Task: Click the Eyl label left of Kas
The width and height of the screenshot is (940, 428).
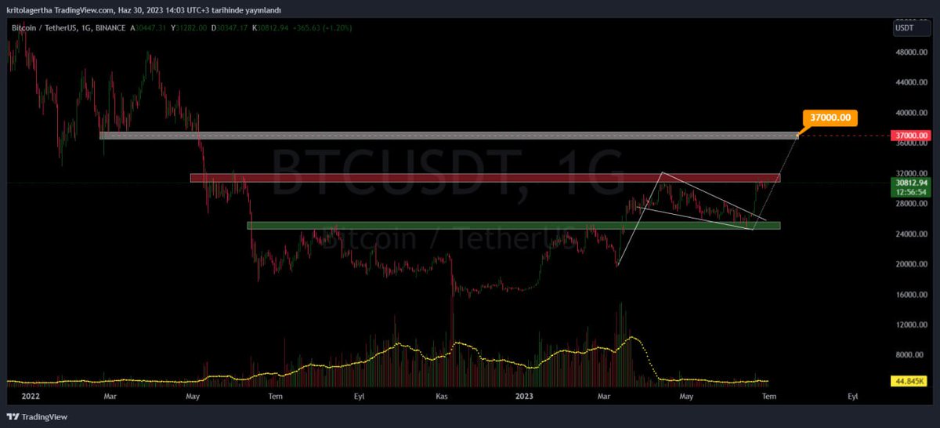Action: coord(360,397)
